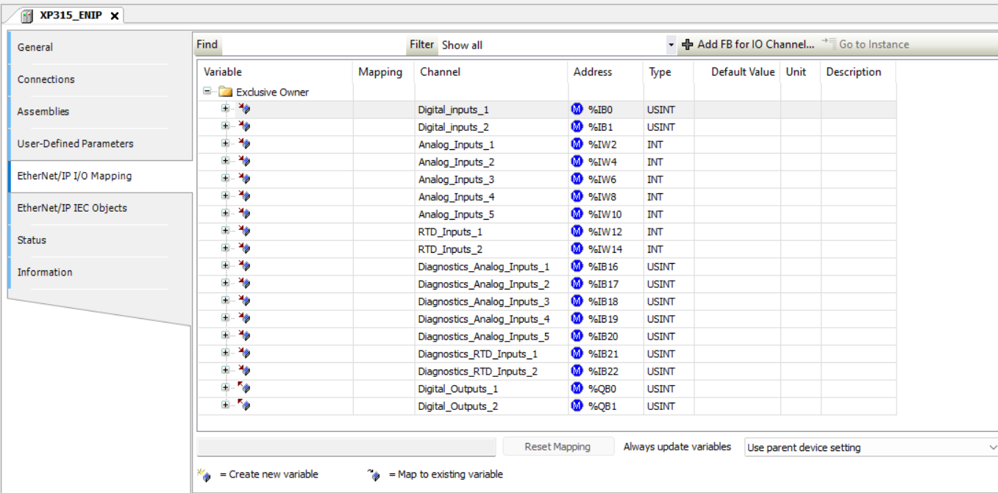Click the Reset Mapping button

557,447
